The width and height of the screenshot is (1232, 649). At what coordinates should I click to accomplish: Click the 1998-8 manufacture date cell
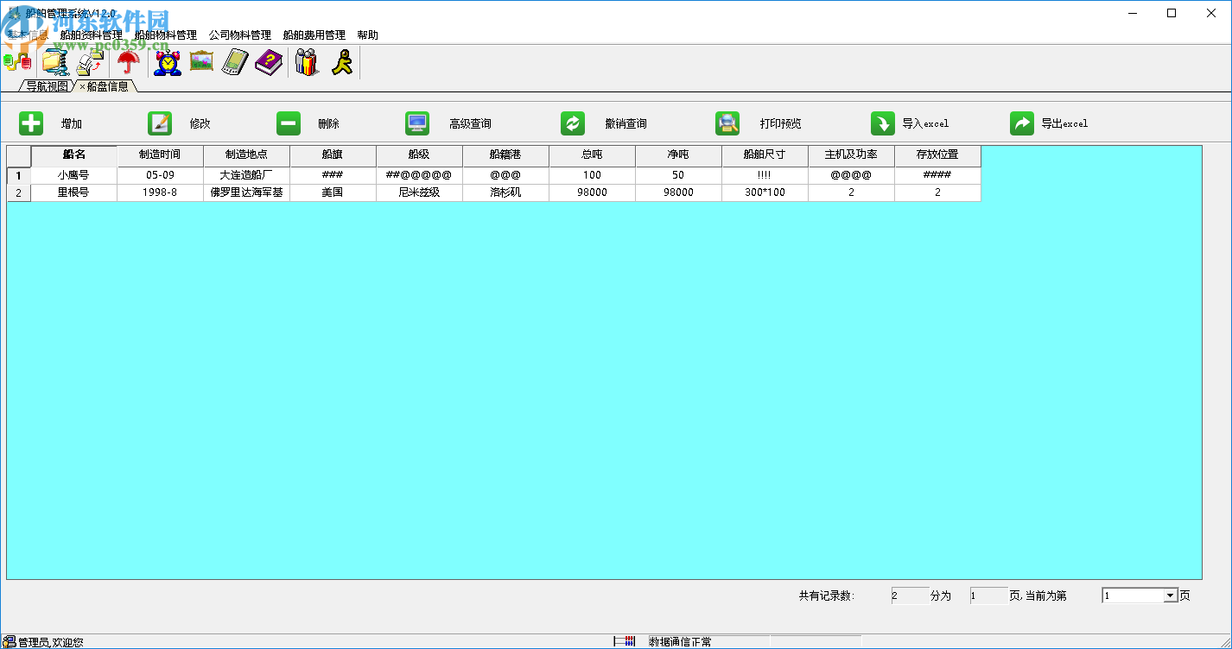point(161,193)
